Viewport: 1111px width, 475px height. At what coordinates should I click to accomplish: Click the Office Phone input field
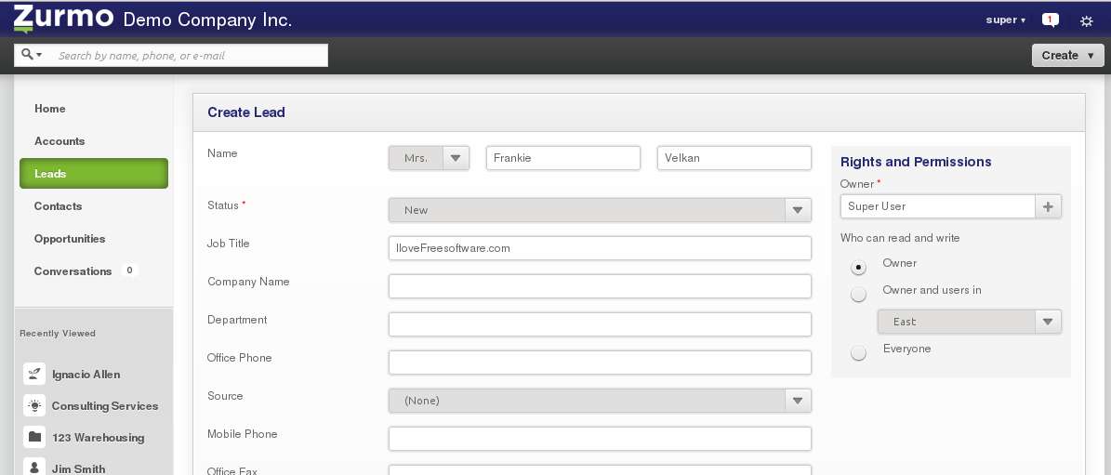tap(600, 363)
